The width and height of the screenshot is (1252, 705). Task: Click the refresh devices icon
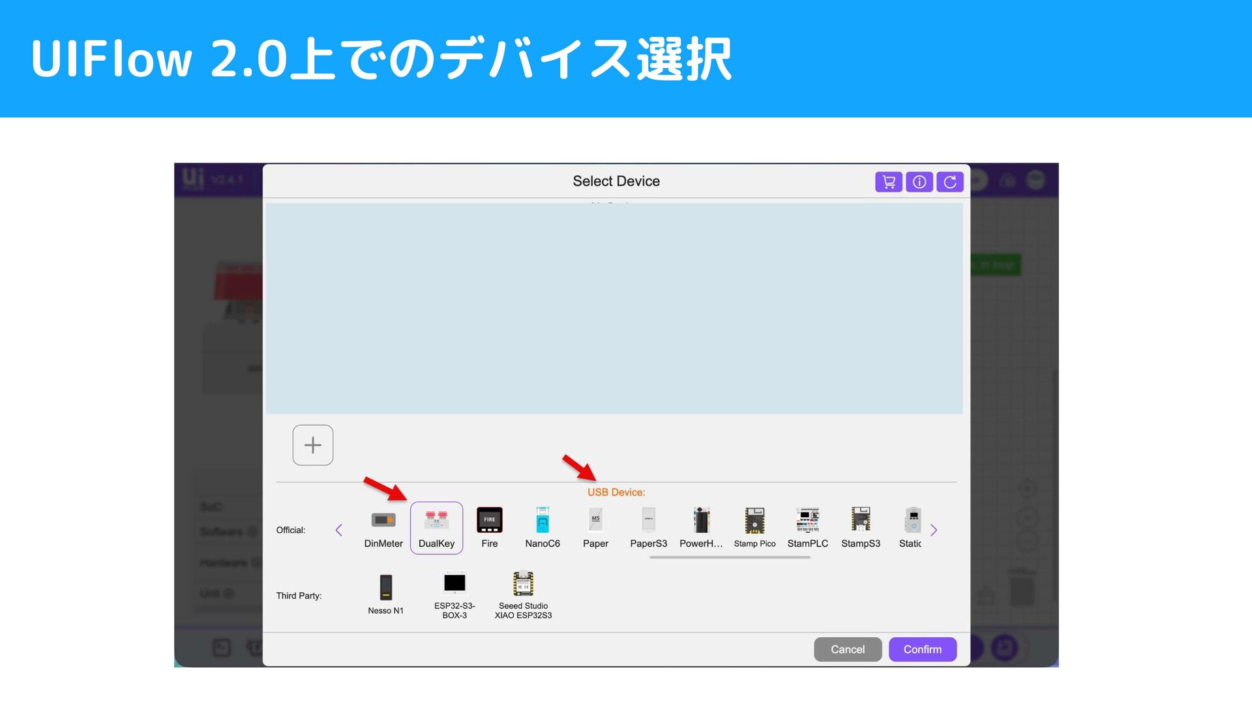coord(949,182)
